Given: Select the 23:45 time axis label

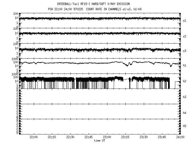Looking at the screenshot, I should (x=162, y=137).
